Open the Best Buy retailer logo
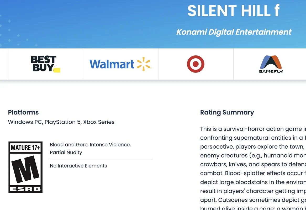Image resolution: width=306 pixels, height=210 pixels. click(45, 64)
